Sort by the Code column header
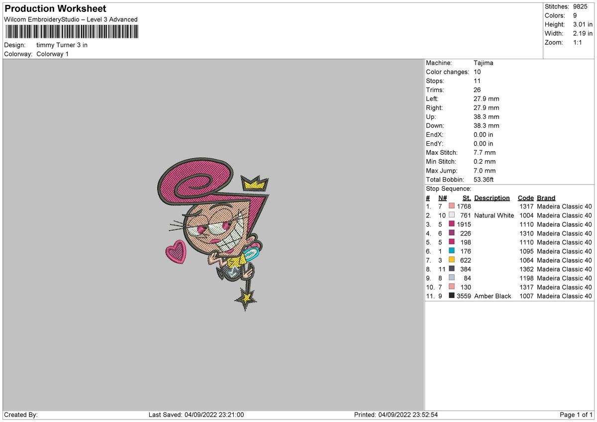The image size is (597, 422). coord(525,198)
